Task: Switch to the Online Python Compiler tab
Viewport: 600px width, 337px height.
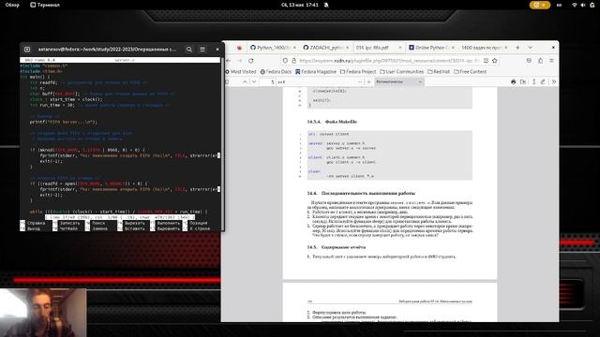Action: coord(428,48)
